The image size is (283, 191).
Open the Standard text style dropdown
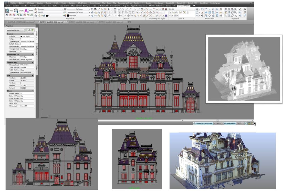pyautogui.click(x=63, y=9)
